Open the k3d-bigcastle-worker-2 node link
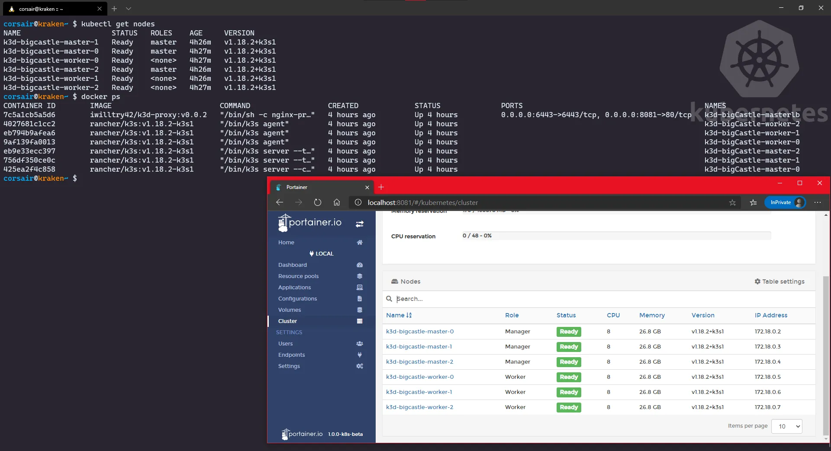The image size is (831, 451). (x=419, y=407)
